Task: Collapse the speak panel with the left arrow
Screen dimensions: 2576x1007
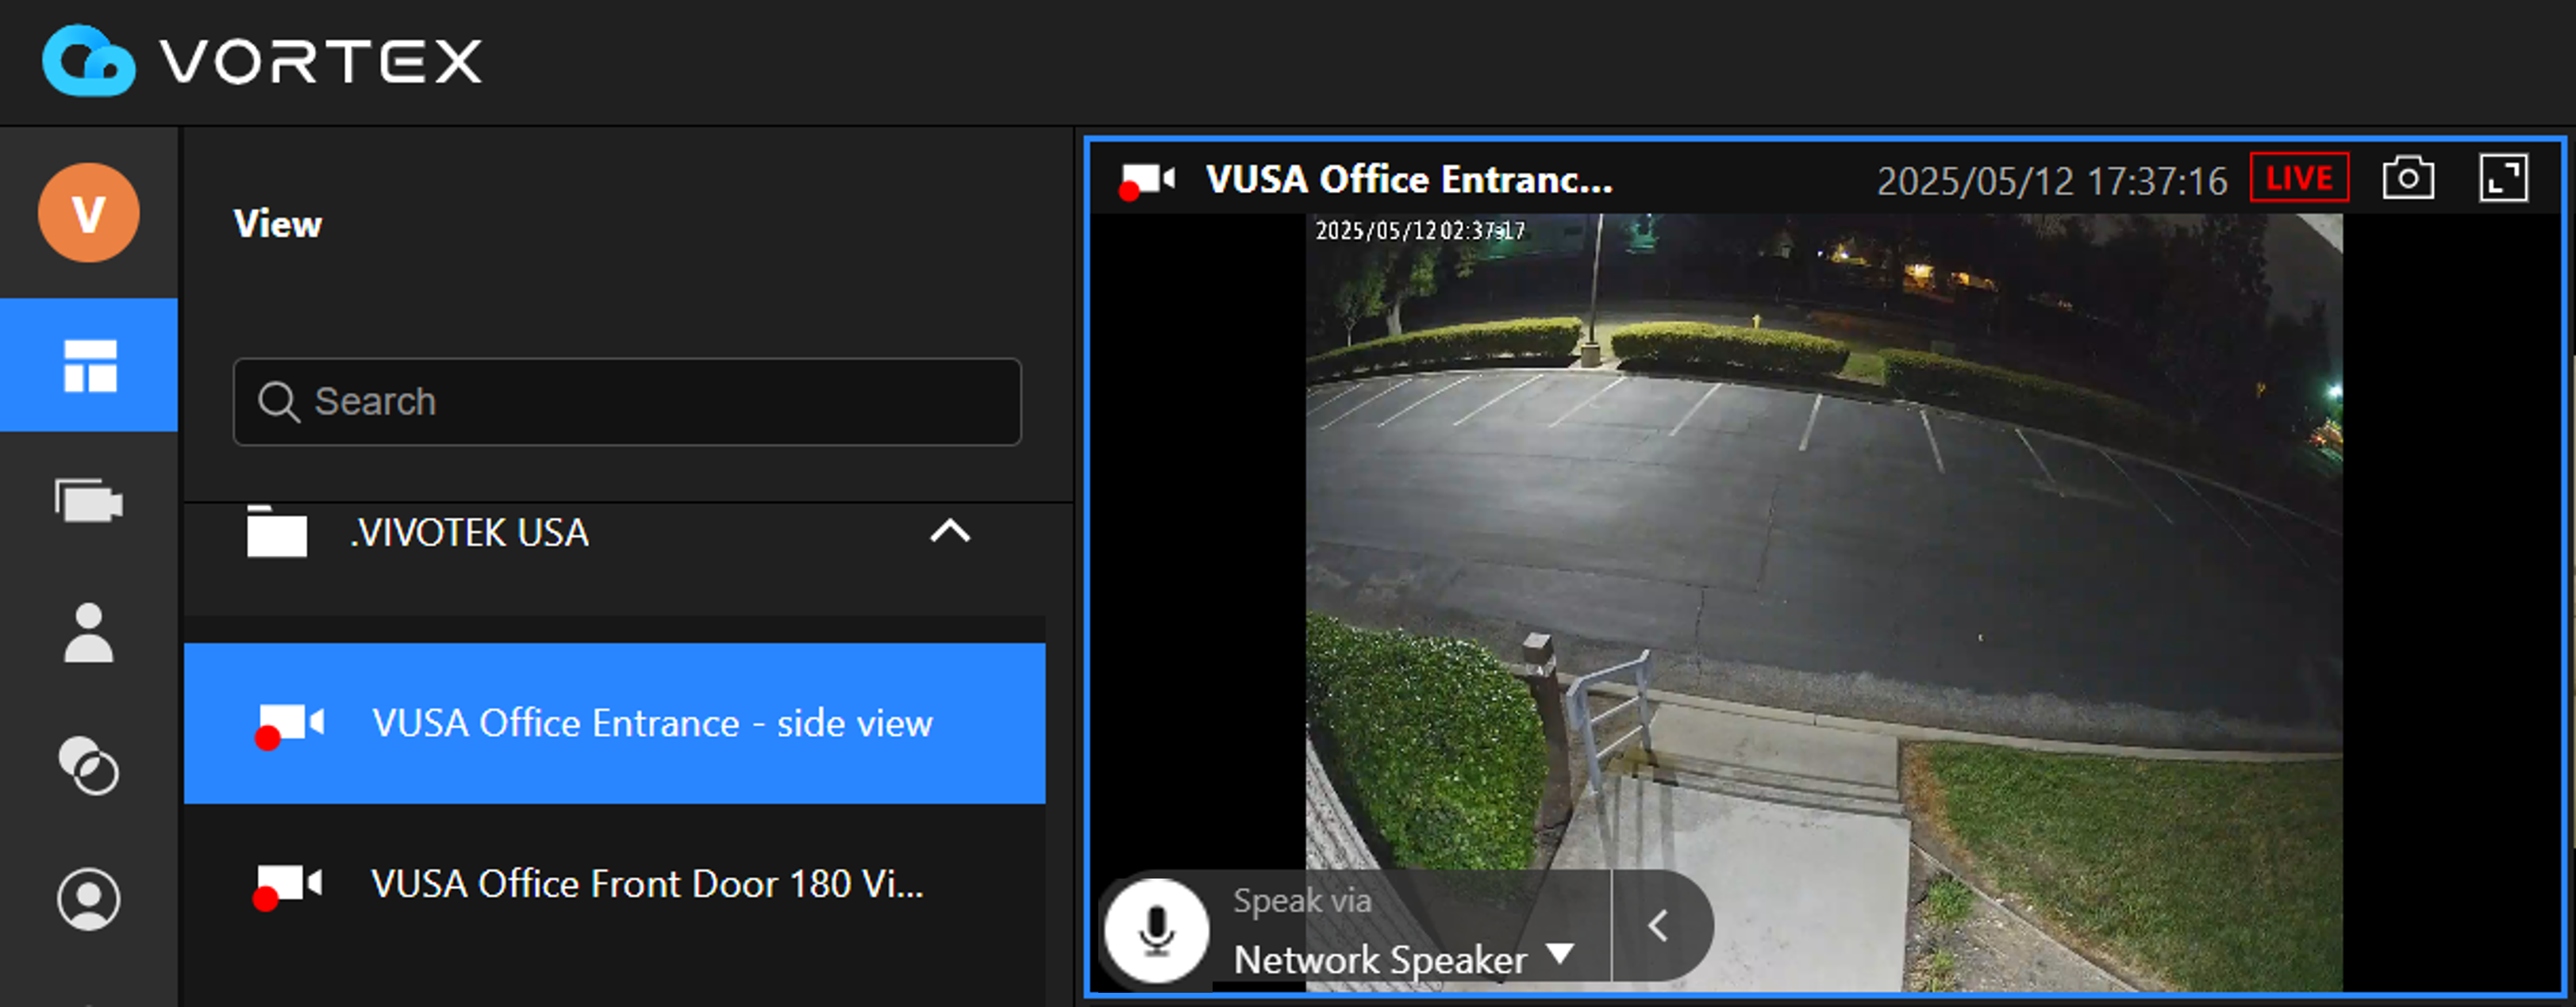Action: pos(1658,926)
